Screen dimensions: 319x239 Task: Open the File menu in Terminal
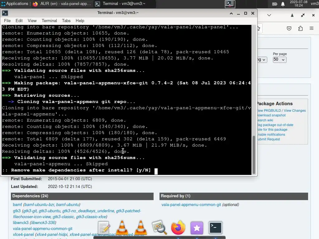click(x=7, y=21)
